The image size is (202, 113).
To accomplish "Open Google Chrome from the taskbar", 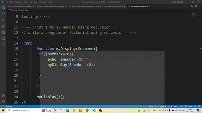I will click(x=87, y=110).
